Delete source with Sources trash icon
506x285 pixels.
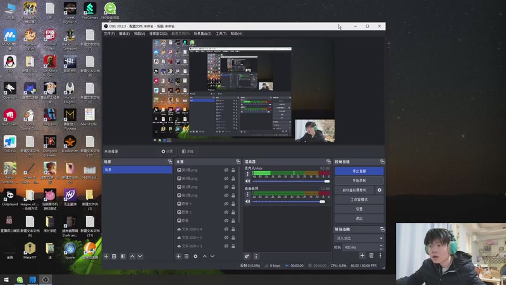187,256
